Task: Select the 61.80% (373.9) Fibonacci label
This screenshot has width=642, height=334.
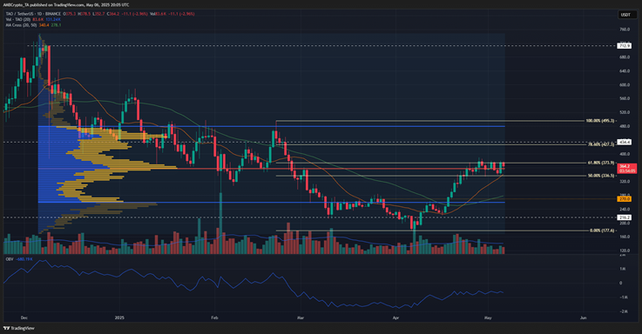Action: point(601,163)
